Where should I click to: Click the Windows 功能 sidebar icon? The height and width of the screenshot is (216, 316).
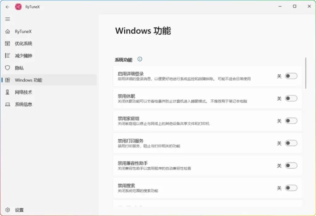(x=7, y=80)
